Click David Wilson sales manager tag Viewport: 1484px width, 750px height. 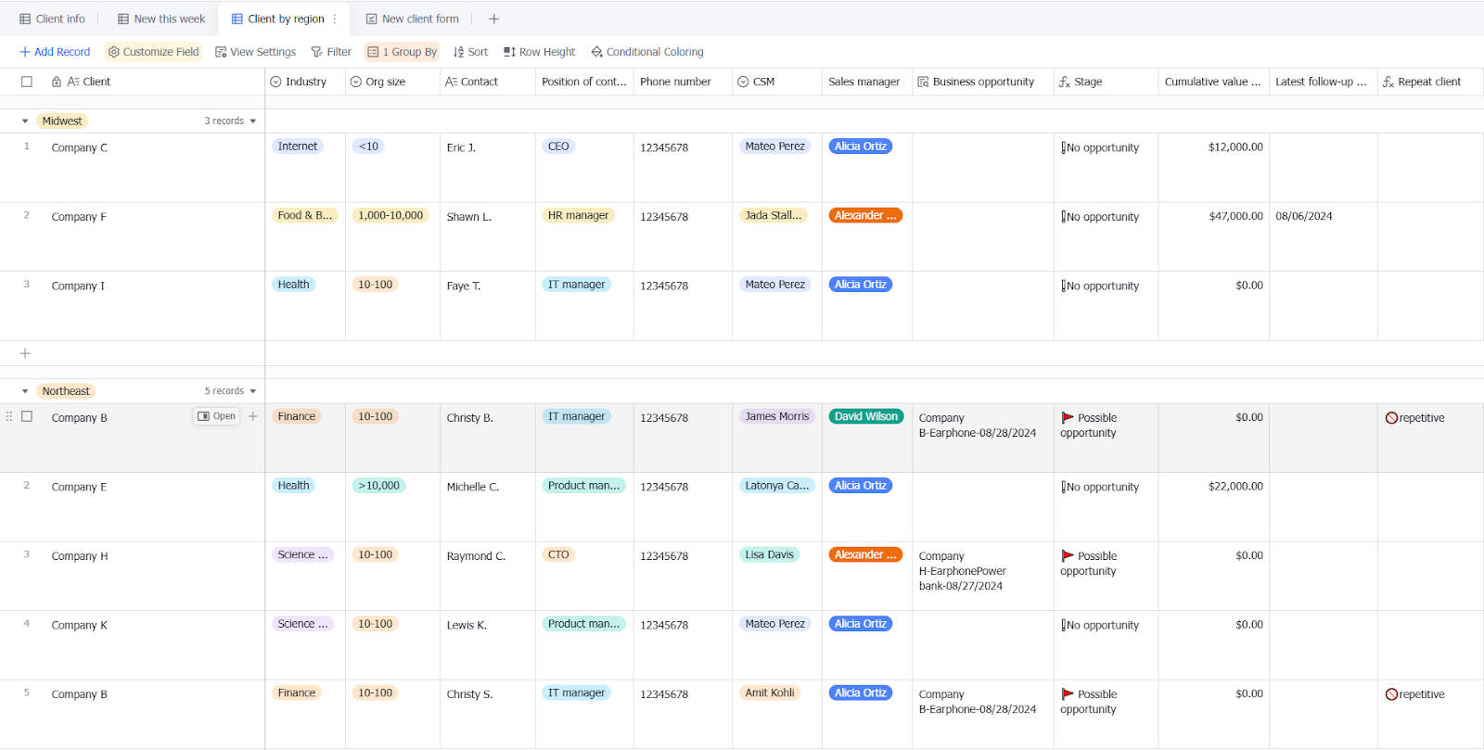[x=866, y=416]
